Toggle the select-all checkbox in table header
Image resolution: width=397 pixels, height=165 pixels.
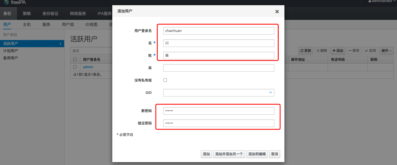[75, 60]
